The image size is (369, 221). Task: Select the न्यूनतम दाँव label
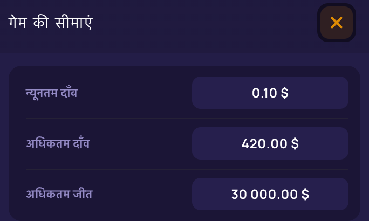pos(52,93)
